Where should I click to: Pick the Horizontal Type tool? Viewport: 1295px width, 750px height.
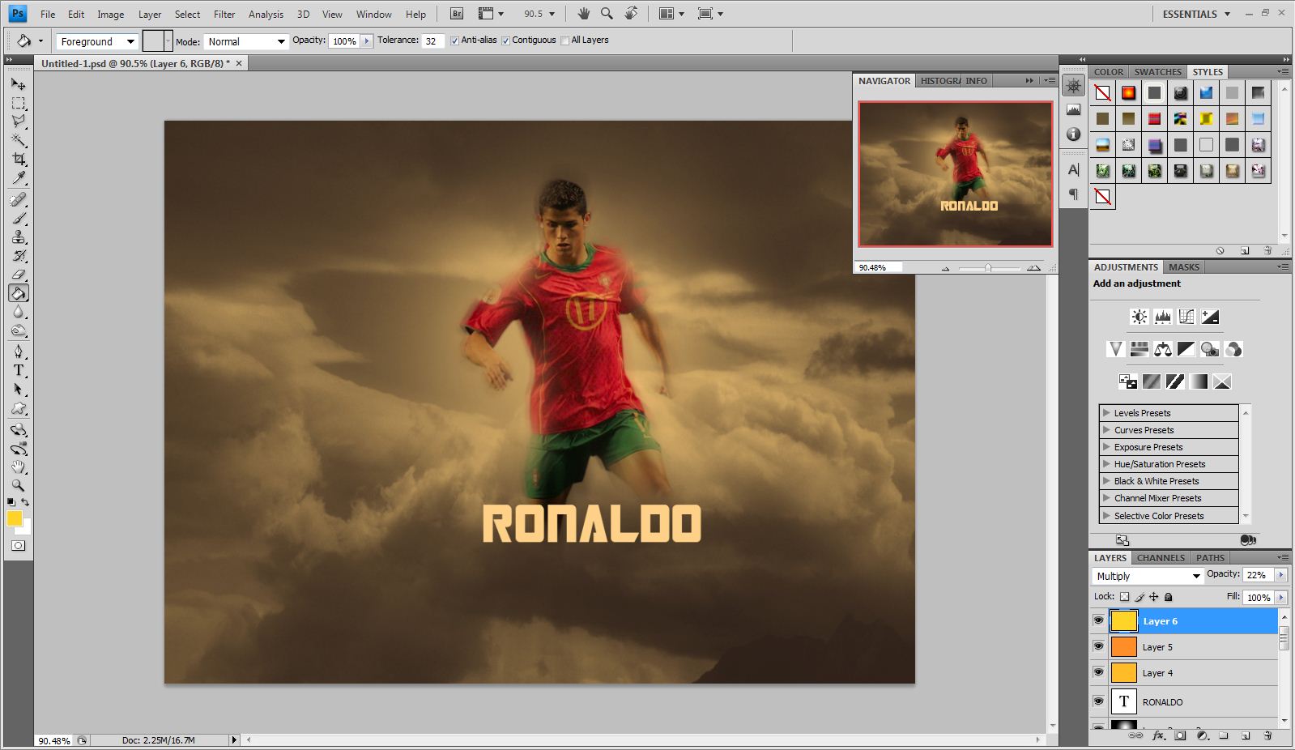coord(19,370)
